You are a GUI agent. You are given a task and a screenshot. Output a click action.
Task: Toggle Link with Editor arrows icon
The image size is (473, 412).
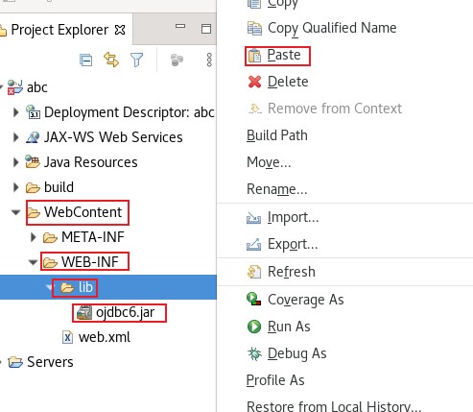pyautogui.click(x=111, y=60)
